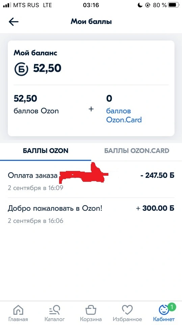Open the Главная home icon
This screenshot has width=182, height=325.
(x=18, y=310)
